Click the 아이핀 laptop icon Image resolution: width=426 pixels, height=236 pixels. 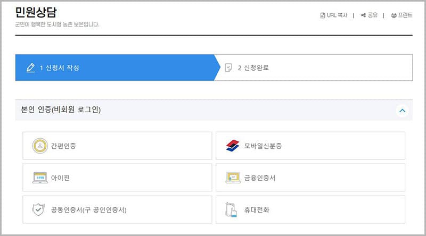point(39,178)
